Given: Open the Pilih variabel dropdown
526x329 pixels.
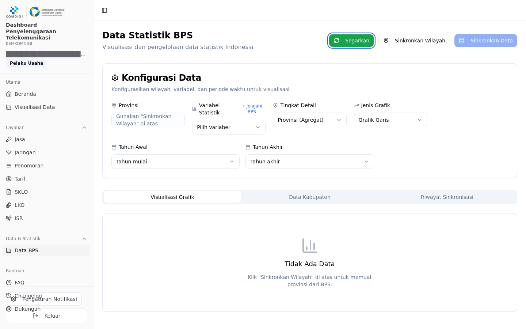Looking at the screenshot, I should pyautogui.click(x=229, y=127).
